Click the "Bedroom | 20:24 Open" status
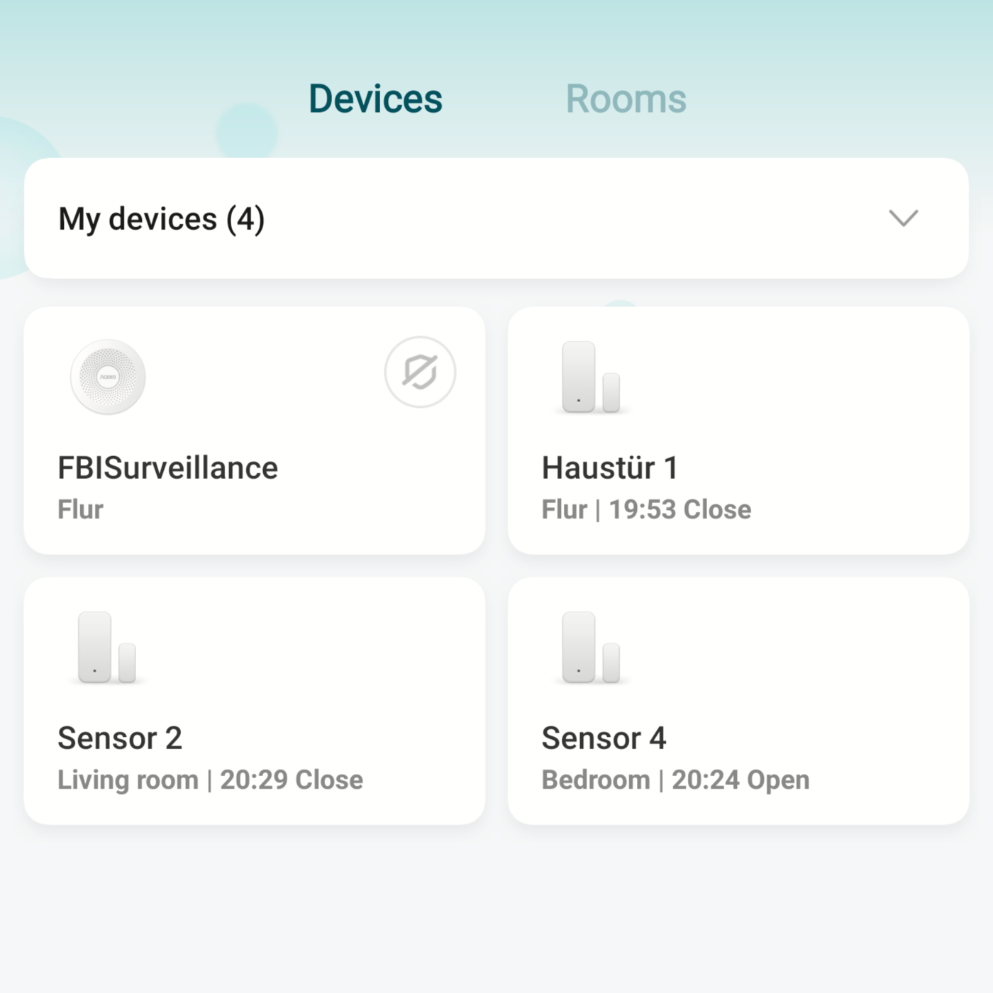Screen dimensions: 993x993 (675, 780)
